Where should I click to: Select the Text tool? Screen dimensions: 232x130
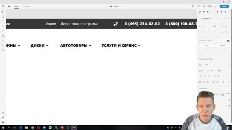[3, 41]
